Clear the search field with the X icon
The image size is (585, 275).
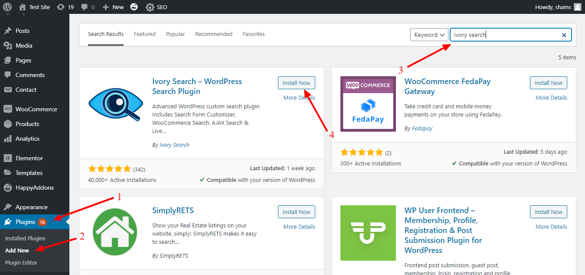click(564, 35)
